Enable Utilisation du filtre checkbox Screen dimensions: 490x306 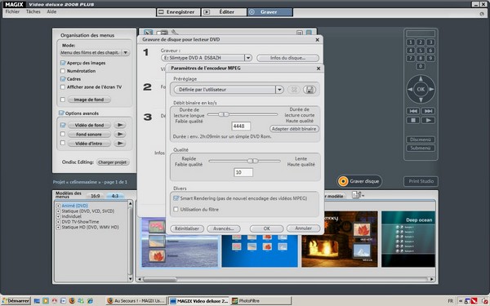tap(176, 209)
